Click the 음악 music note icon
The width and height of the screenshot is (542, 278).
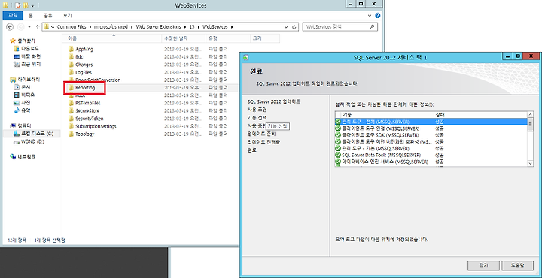[x=17, y=110]
